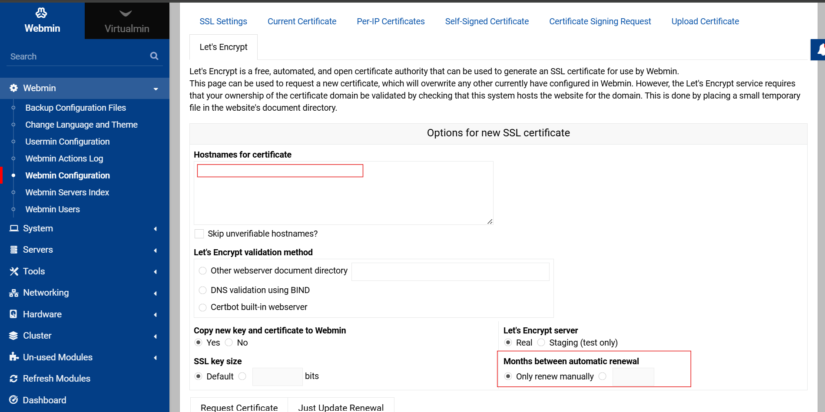The height and width of the screenshot is (412, 825).
Task: Click the Webmin logo icon
Action: (x=41, y=13)
